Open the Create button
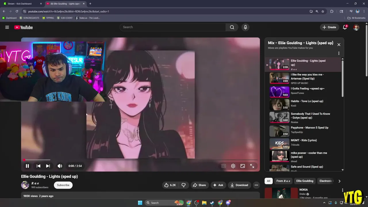This screenshot has height=207, width=368. (x=329, y=27)
